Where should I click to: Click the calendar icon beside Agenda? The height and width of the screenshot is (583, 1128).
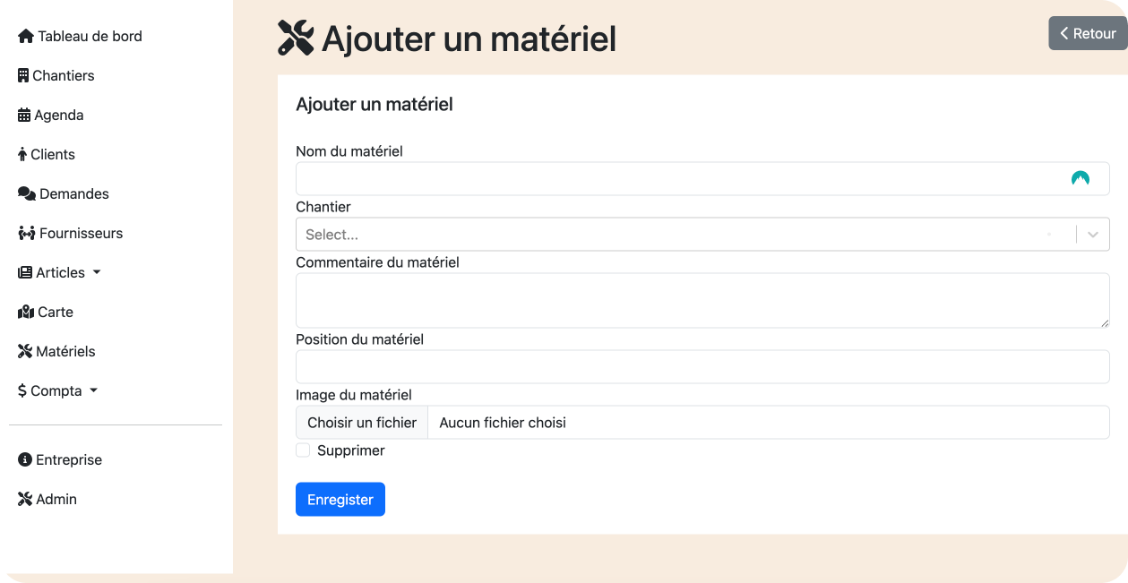pyautogui.click(x=24, y=116)
